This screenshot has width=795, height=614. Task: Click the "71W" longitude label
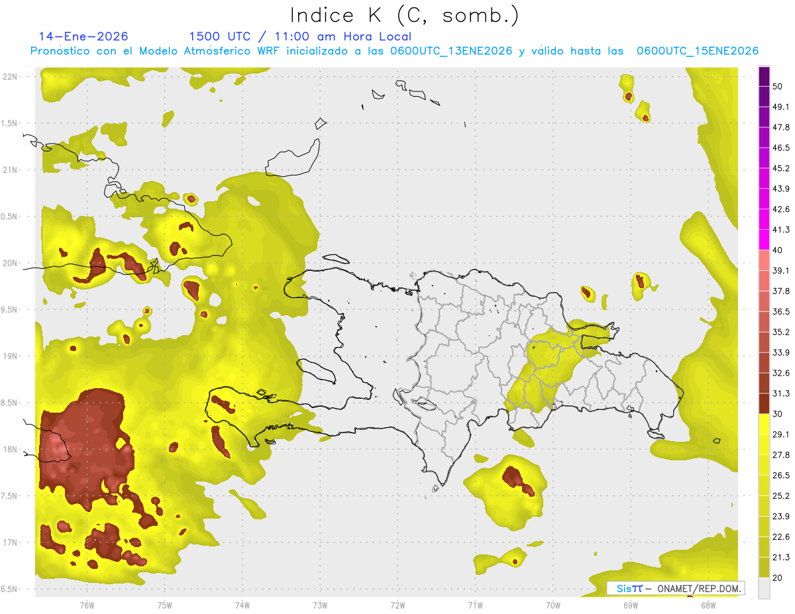pyautogui.click(x=475, y=605)
